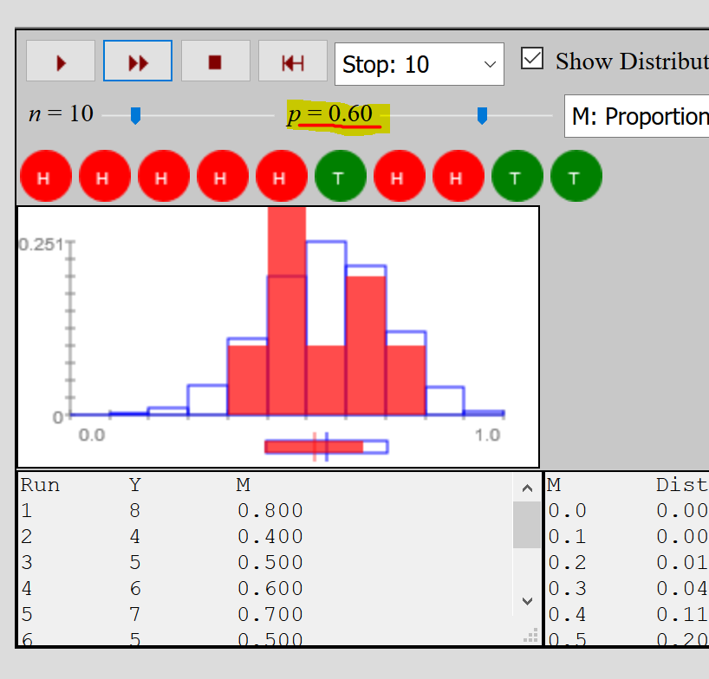Click the 0.3 row in distribution table
Image resolution: width=709 pixels, height=679 pixels.
click(x=628, y=589)
